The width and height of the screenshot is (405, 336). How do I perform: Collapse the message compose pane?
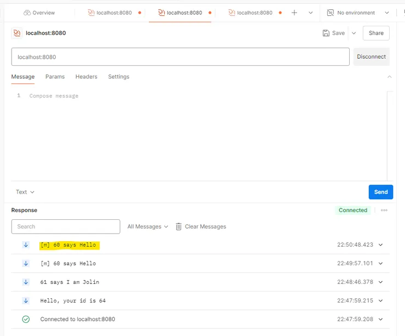pyautogui.click(x=389, y=77)
